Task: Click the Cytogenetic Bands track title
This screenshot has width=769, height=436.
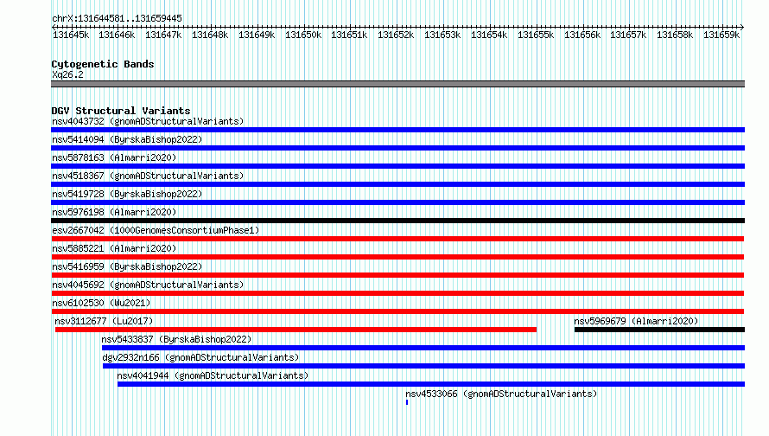Action: coord(103,64)
